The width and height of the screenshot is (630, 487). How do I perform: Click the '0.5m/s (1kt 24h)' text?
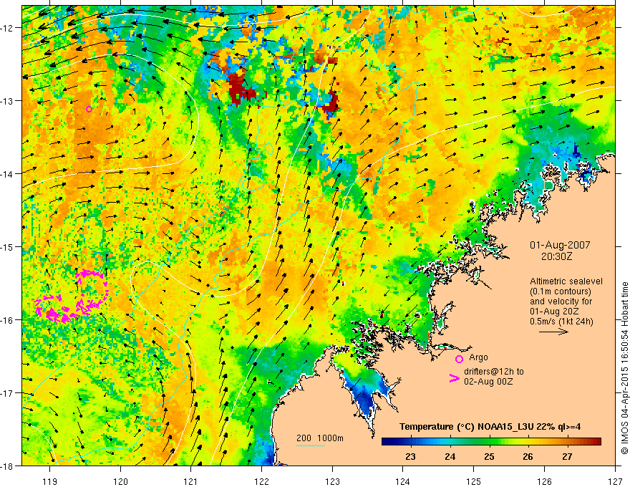pos(561,321)
